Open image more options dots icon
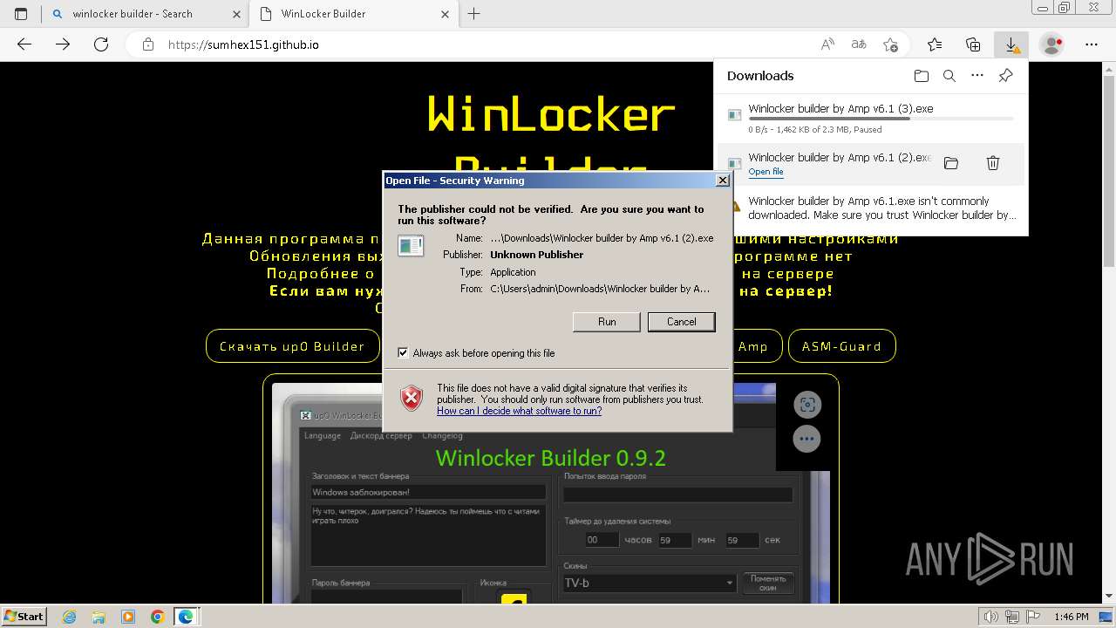The image size is (1116, 628). point(807,439)
